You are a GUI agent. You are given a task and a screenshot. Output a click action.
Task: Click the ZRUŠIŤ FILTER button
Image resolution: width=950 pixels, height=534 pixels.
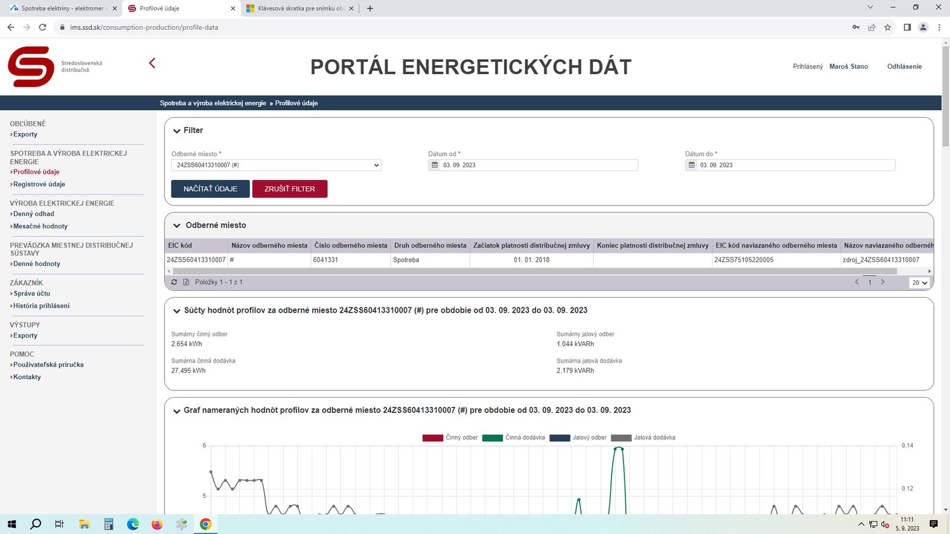(290, 189)
